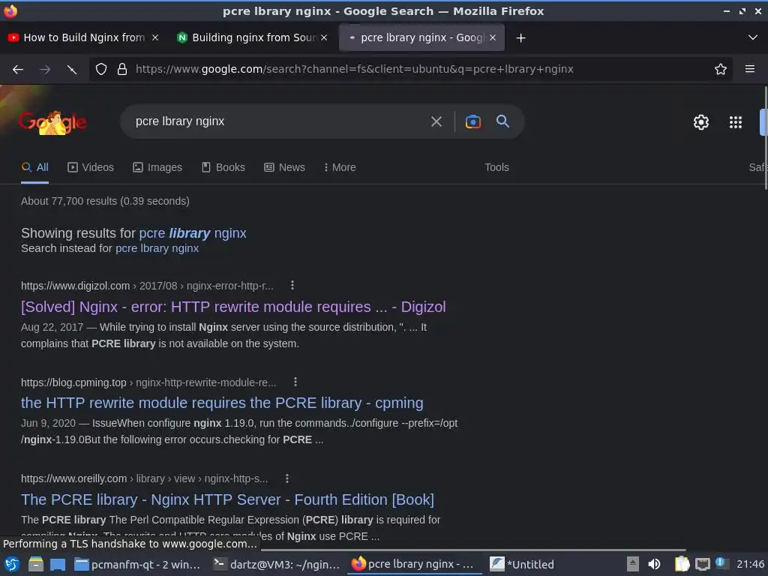Screen dimensions: 768x576
Task: Go back to the previous page
Action: point(18,70)
